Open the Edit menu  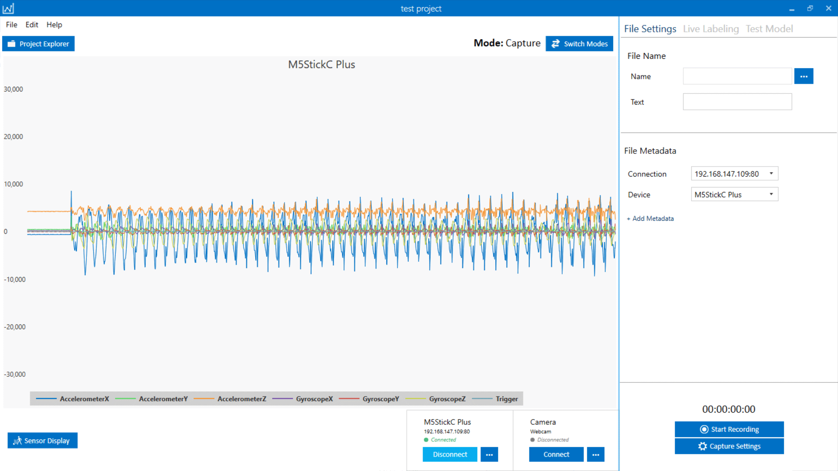tap(32, 24)
